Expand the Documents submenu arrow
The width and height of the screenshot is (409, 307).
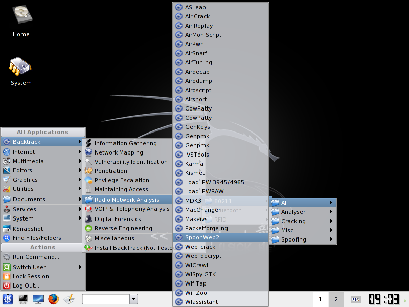tap(80, 199)
